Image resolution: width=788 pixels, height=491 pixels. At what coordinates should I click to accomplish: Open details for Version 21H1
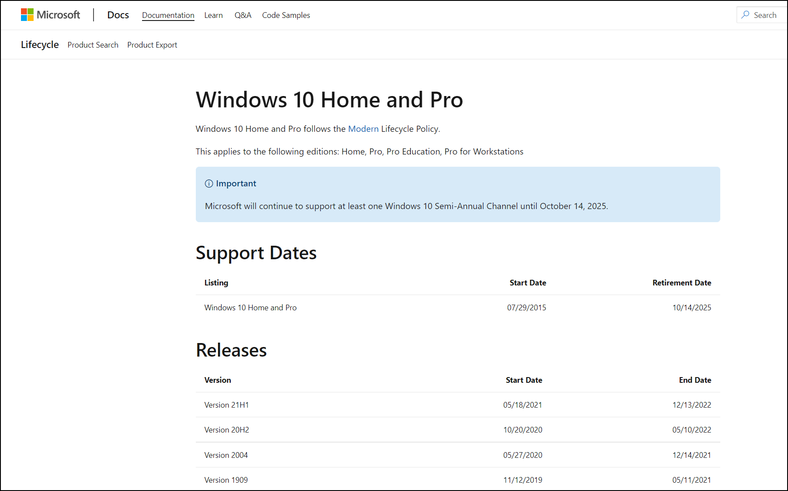click(226, 405)
